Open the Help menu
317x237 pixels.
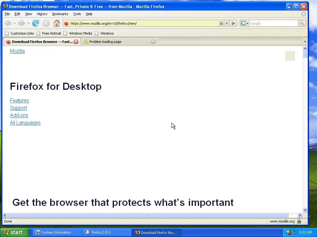(89, 14)
